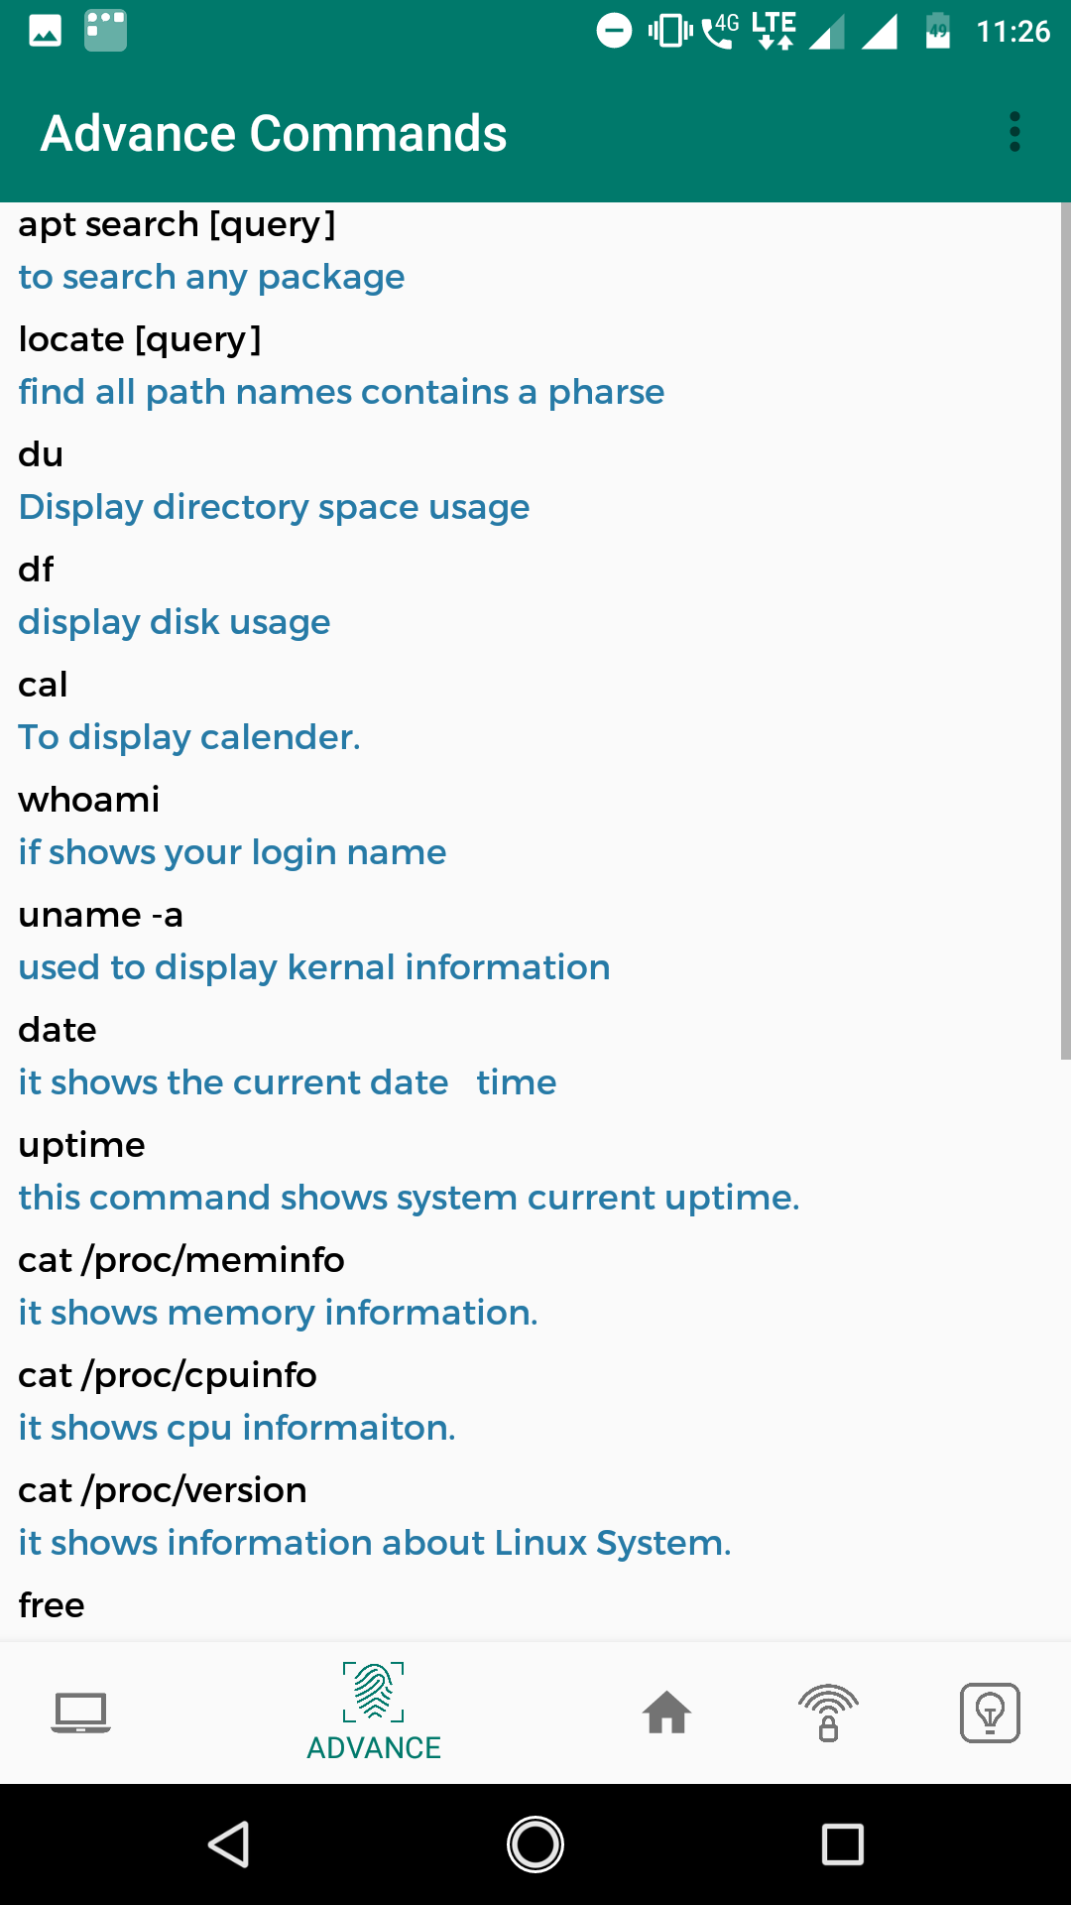Tap 'it shows information about Linux System.'
1071x1905 pixels.
click(375, 1543)
